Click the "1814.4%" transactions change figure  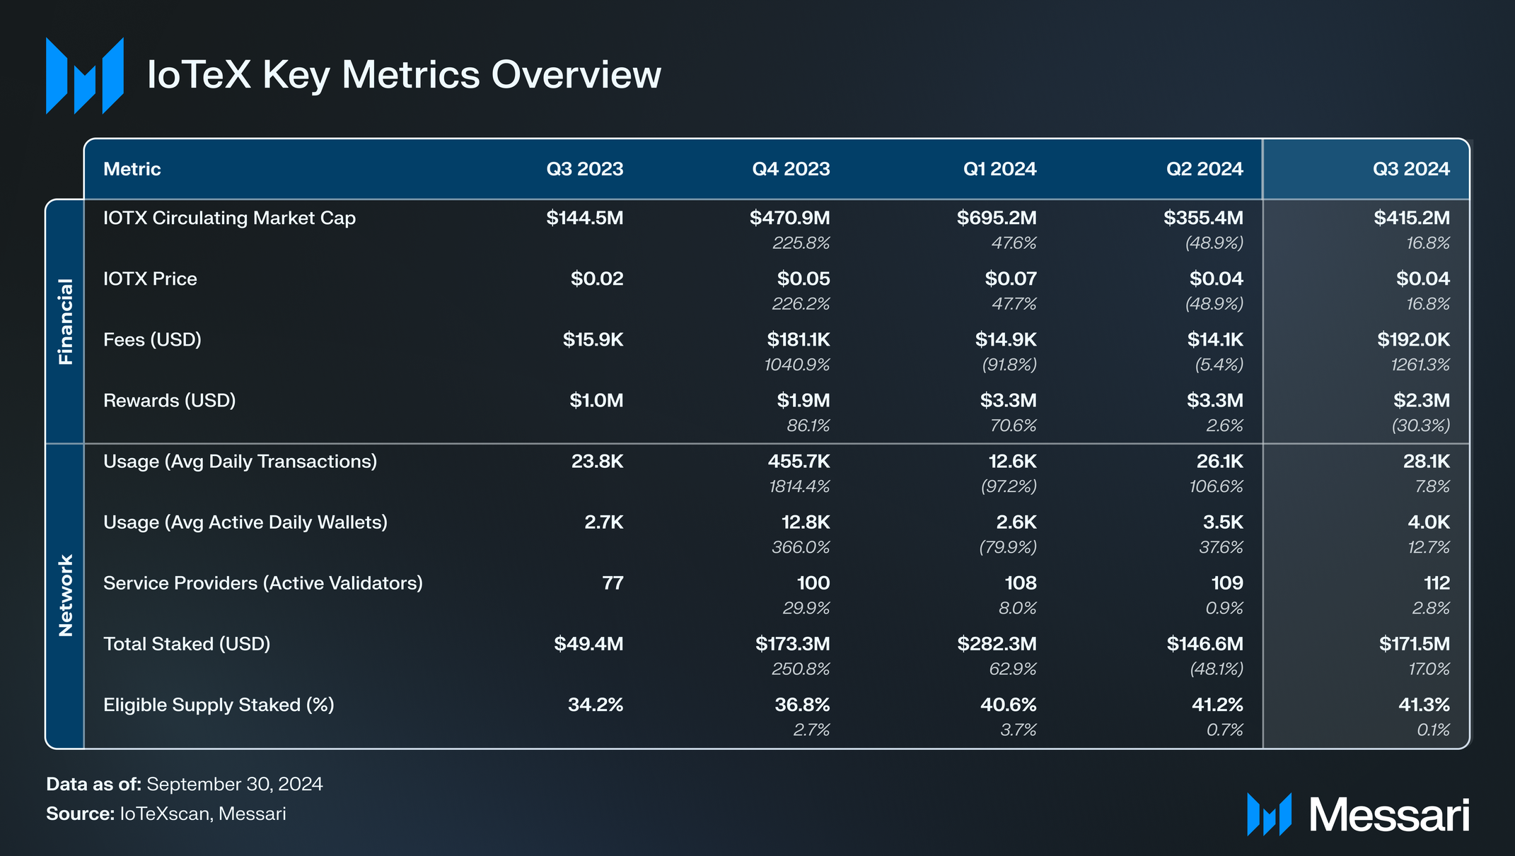click(x=800, y=486)
